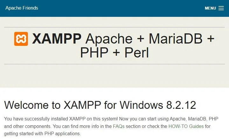Click the orange XAMPP logo icon

click(21, 39)
